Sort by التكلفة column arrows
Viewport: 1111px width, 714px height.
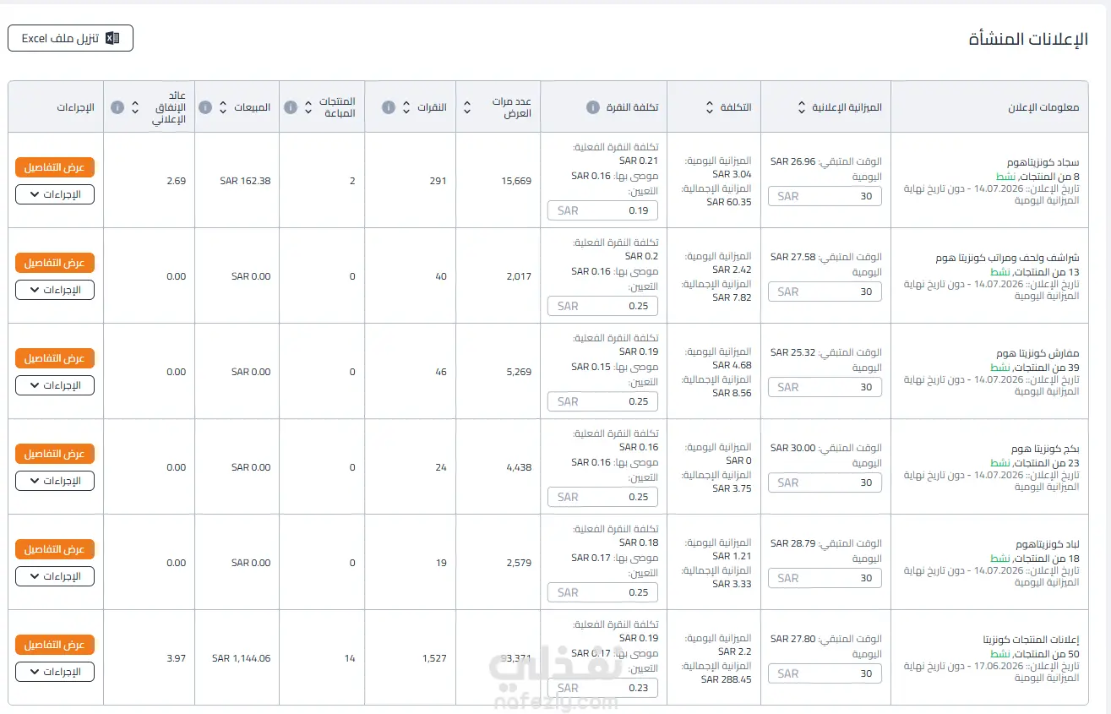coord(710,107)
